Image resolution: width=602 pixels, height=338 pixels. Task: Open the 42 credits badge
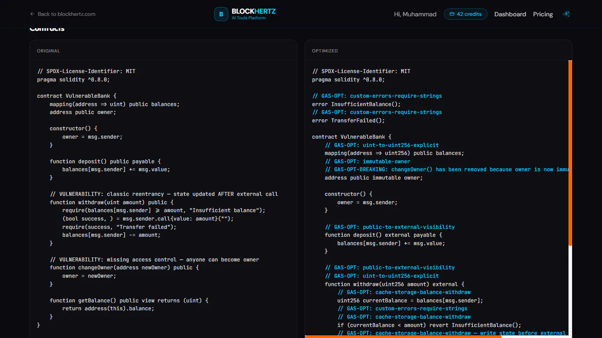tap(465, 14)
